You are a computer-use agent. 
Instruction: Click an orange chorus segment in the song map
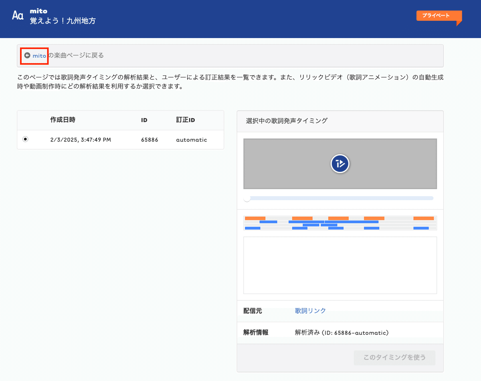[x=255, y=218]
